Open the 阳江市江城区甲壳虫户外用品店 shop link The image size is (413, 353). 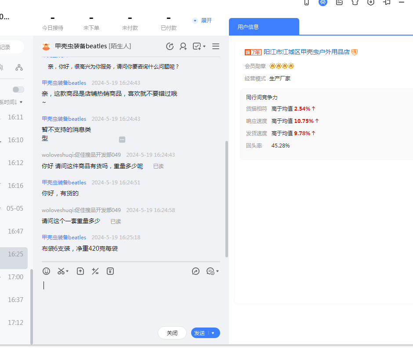[x=306, y=52]
